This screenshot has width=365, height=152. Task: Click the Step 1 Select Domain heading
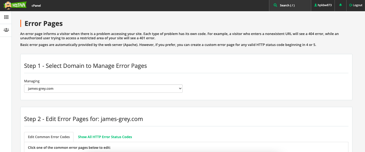(86, 66)
